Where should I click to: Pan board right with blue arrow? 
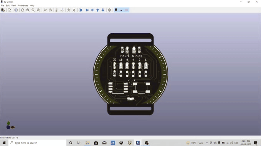[92, 10]
